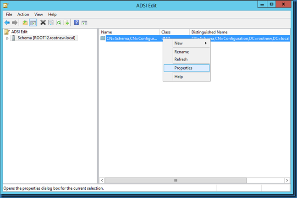Choose Refresh from the context menu
This screenshot has width=297, height=198.
point(187,59)
